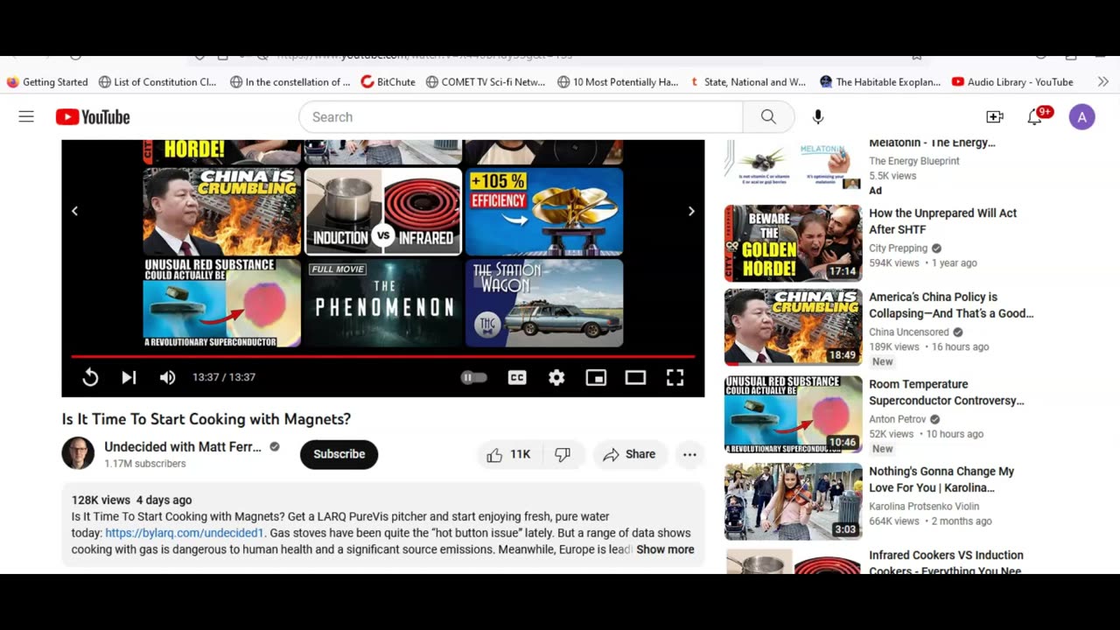The height and width of the screenshot is (630, 1120).
Task: Open Golden Horde sidebar thumbnail
Action: [x=793, y=243]
